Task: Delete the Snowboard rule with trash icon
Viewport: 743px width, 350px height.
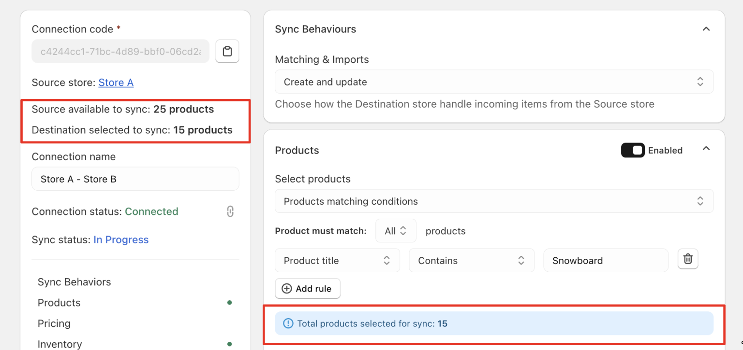Action: pos(688,259)
